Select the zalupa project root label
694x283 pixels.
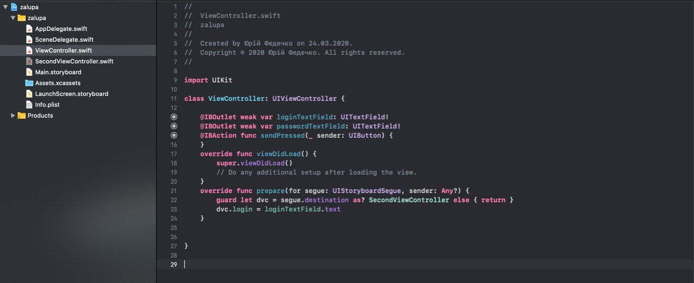29,7
